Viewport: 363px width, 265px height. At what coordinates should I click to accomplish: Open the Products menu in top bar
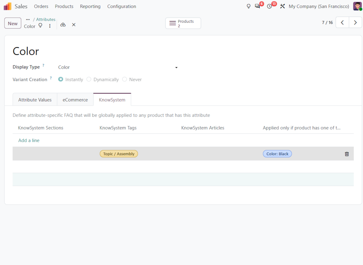pos(64,6)
